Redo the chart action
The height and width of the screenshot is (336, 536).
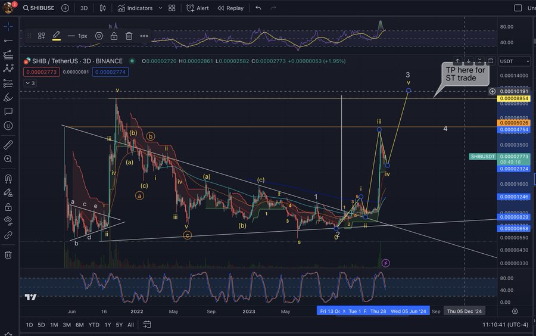tap(273, 8)
